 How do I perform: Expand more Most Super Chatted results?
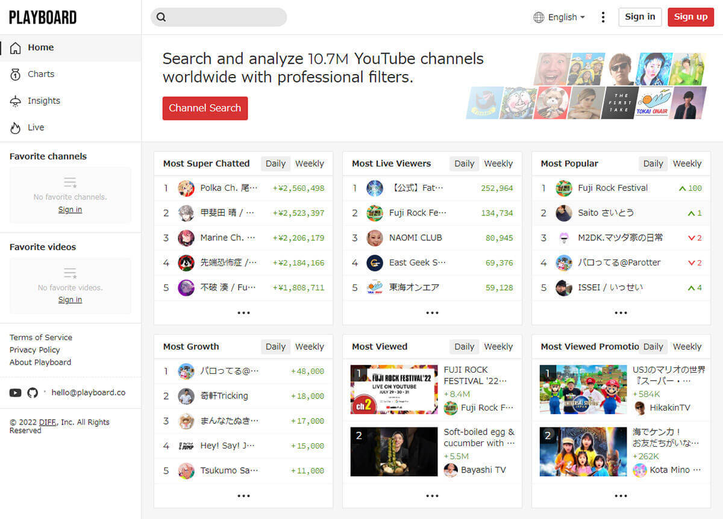click(243, 313)
